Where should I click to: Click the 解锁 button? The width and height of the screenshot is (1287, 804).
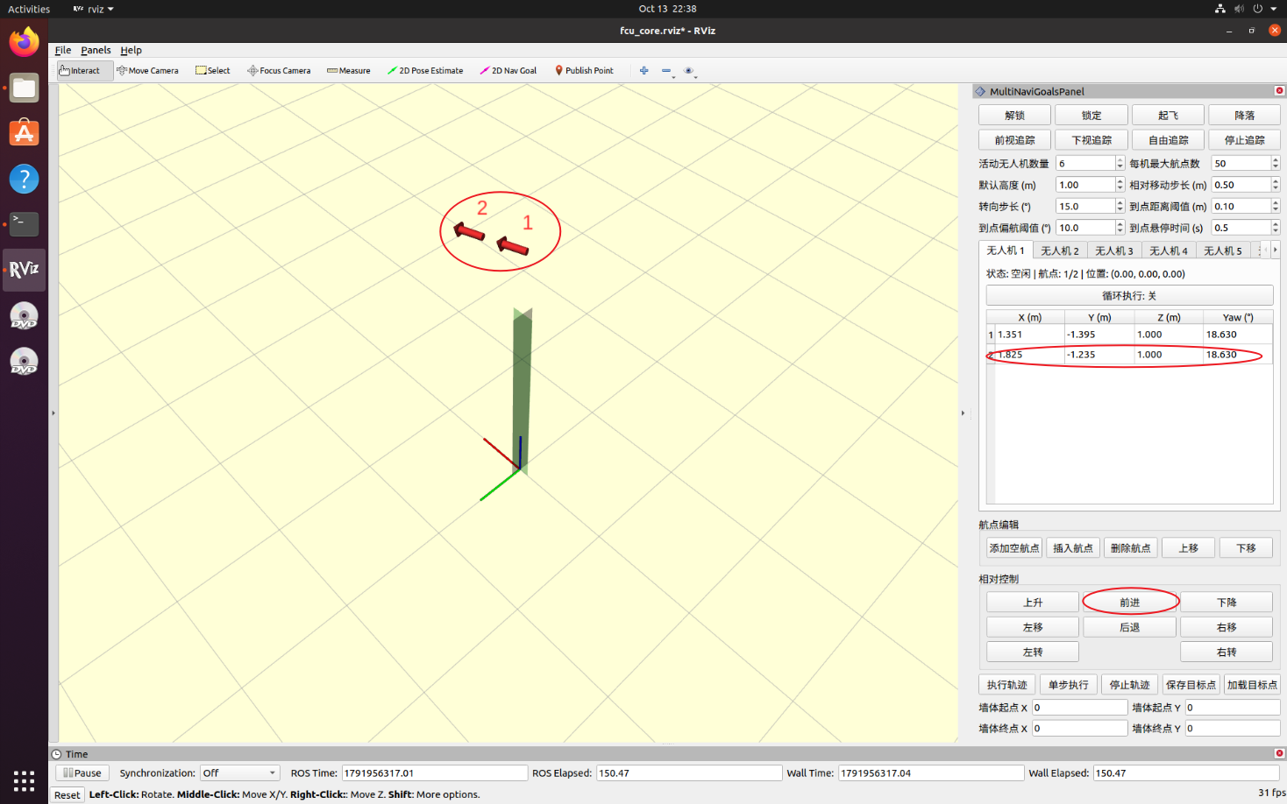(x=1014, y=116)
